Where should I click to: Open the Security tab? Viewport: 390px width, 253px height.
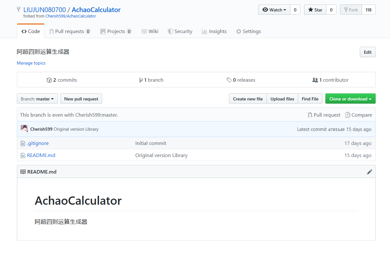tap(180, 31)
